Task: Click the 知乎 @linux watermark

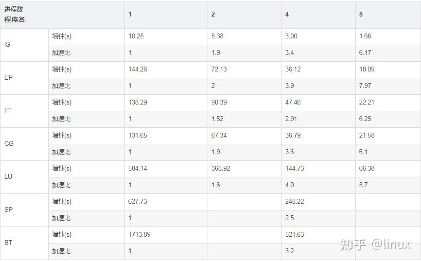Action: [375, 244]
